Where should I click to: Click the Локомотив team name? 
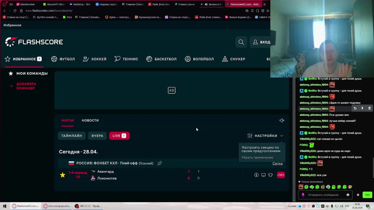[107, 178]
